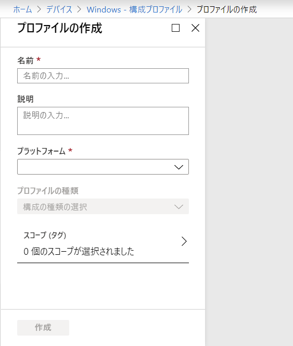Maximize the プロファイルの作成 panel

(x=175, y=28)
